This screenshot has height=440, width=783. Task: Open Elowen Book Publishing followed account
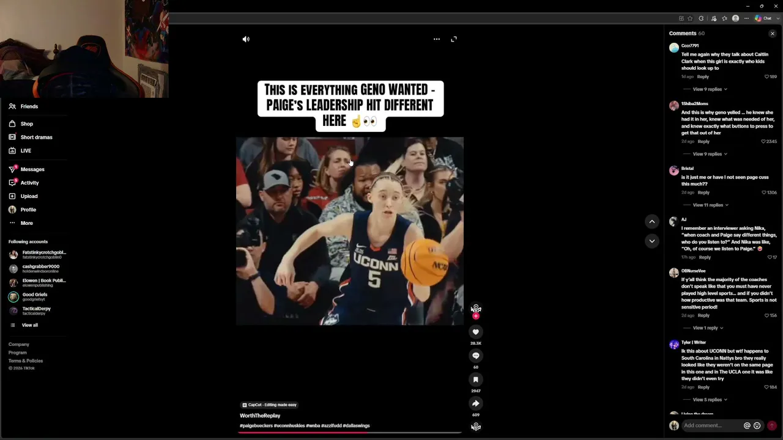(38, 282)
